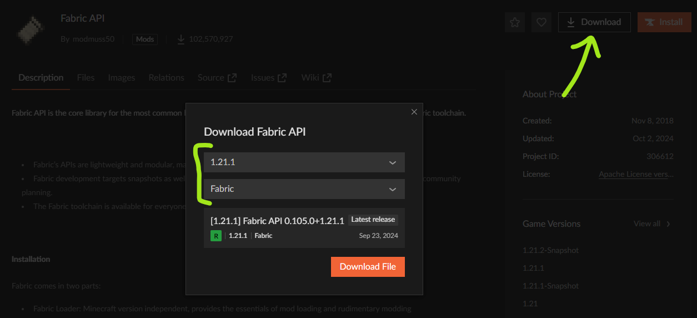Click the green R release badge
The image size is (697, 318).
tap(216, 236)
